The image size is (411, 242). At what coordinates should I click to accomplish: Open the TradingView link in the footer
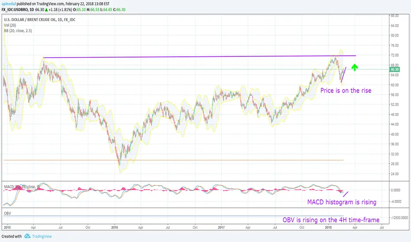point(42,236)
